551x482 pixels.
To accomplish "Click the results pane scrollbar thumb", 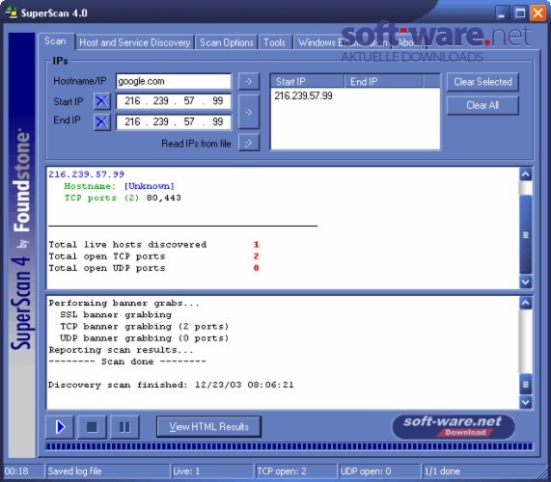I will pos(526,234).
